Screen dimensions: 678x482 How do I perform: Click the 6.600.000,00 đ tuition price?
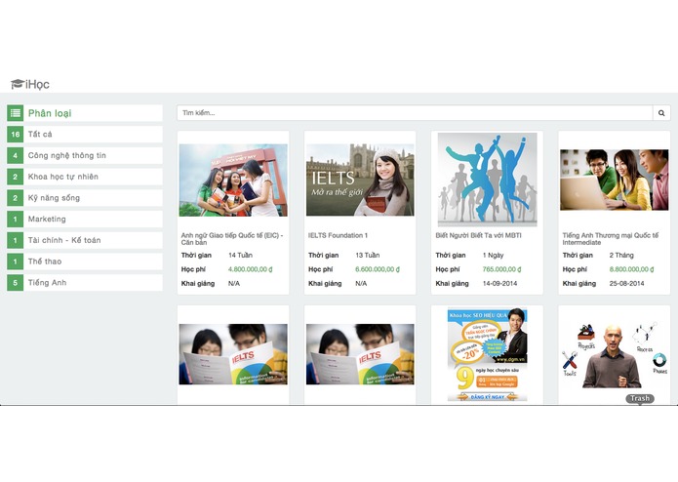tap(378, 269)
